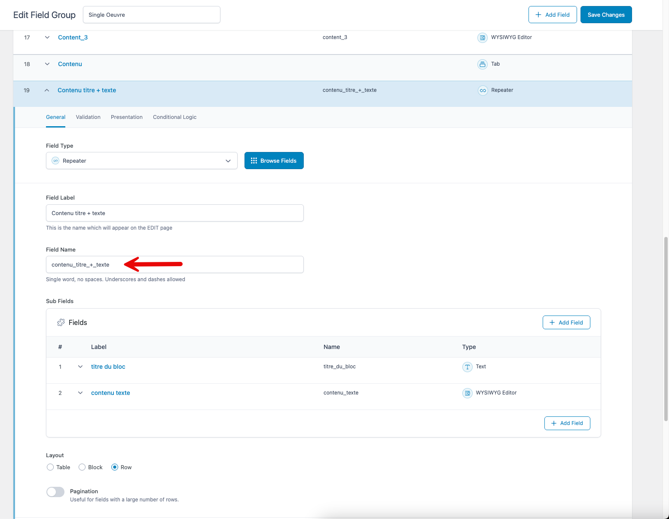Click the titre_du_bloc name cell
The image size is (669, 519).
point(339,367)
